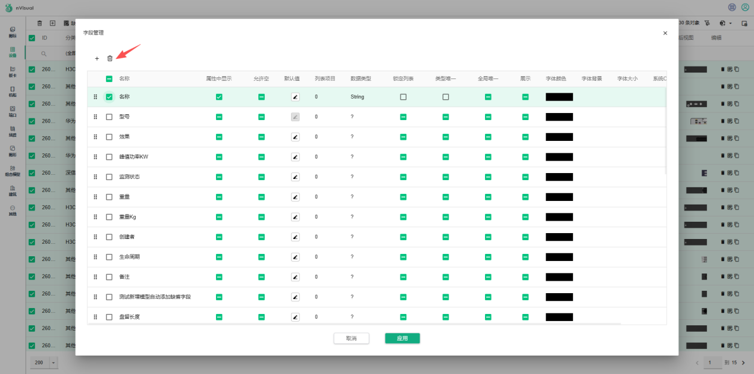Click the background toolbar trash icon
The image size is (754, 374).
40,23
